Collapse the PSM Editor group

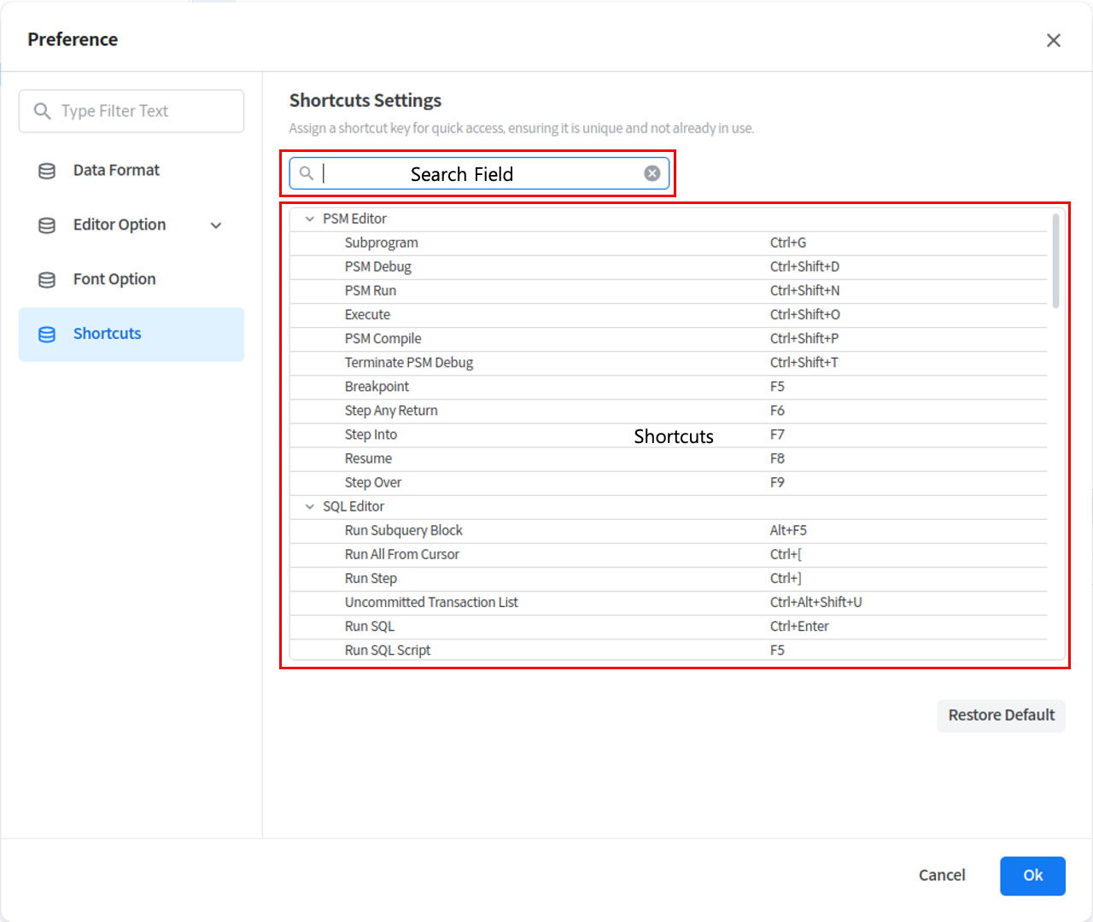(310, 219)
